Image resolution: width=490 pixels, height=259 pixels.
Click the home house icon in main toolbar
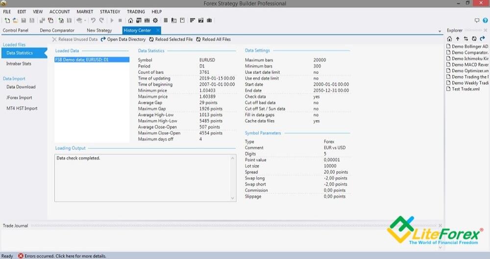pos(131,20)
